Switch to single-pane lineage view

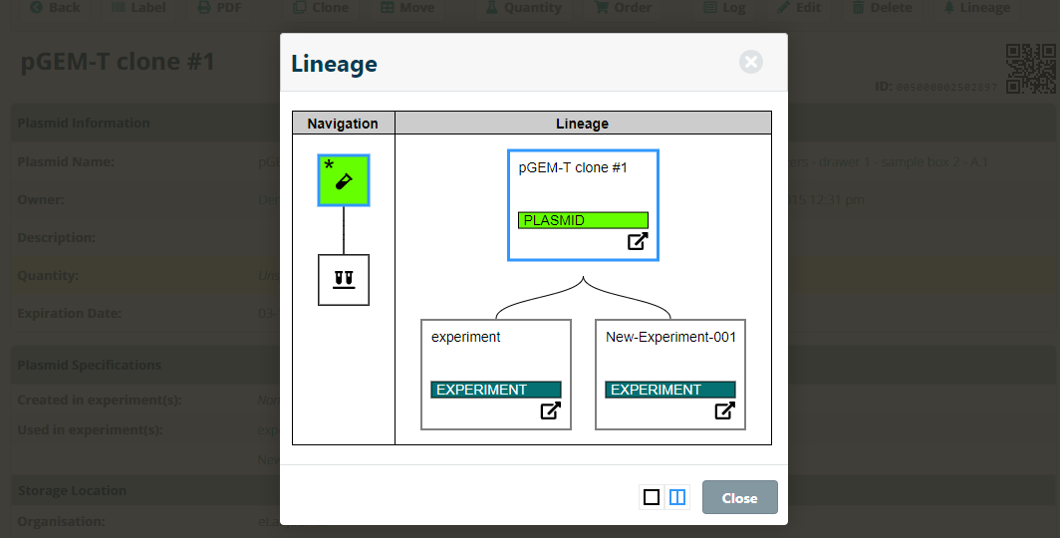click(x=651, y=497)
